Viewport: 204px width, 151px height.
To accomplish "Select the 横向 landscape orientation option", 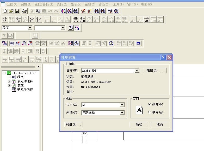I will pos(150,112).
